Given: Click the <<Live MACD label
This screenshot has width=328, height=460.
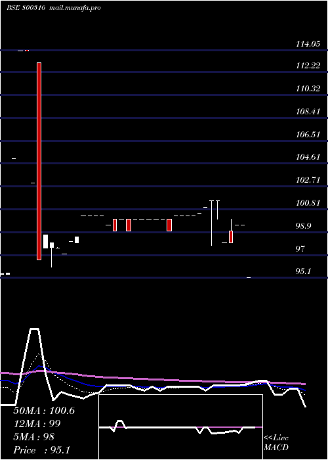Looking at the screenshot, I should coord(276,442).
